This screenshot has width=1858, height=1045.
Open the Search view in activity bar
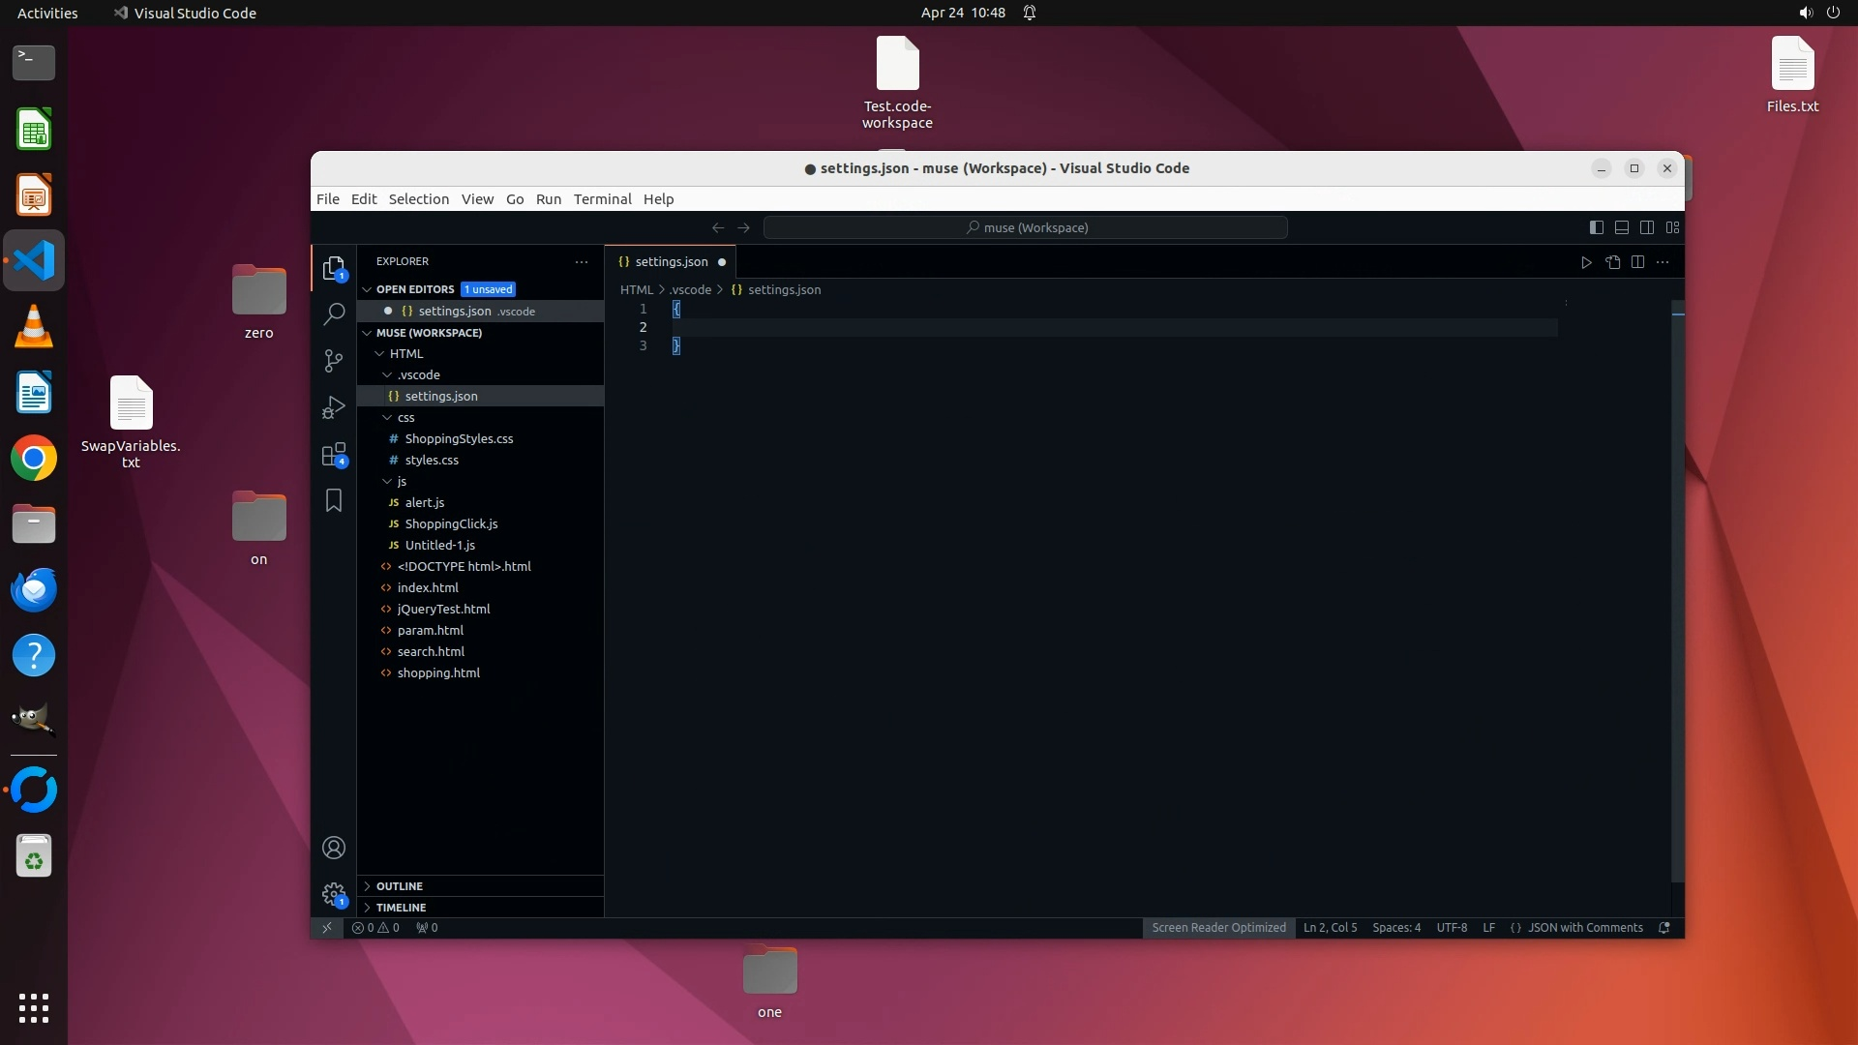point(334,313)
